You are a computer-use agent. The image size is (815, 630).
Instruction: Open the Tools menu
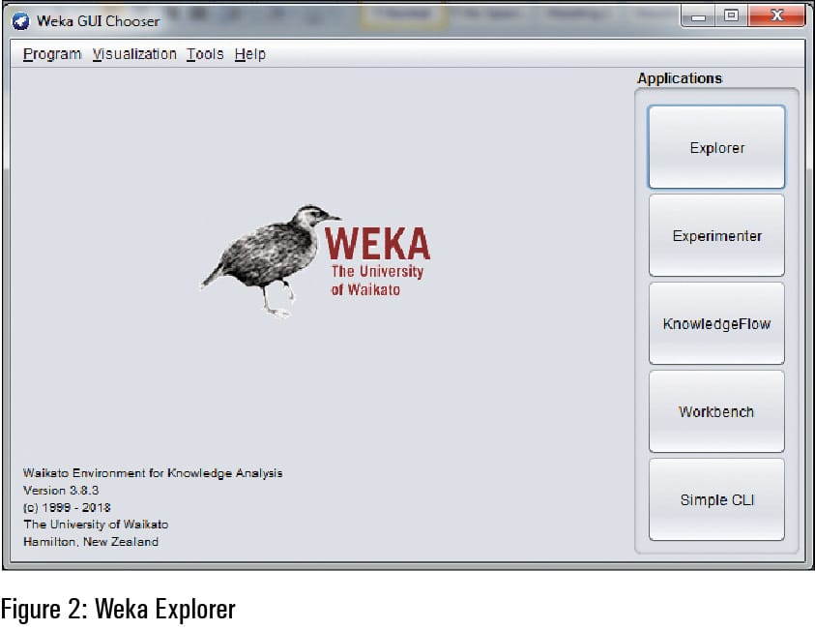click(205, 54)
